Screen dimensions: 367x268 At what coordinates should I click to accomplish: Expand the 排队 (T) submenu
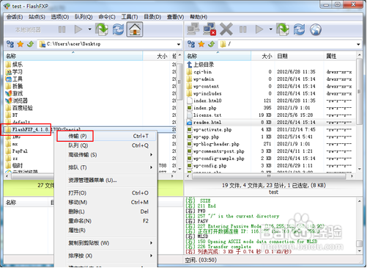point(105,167)
